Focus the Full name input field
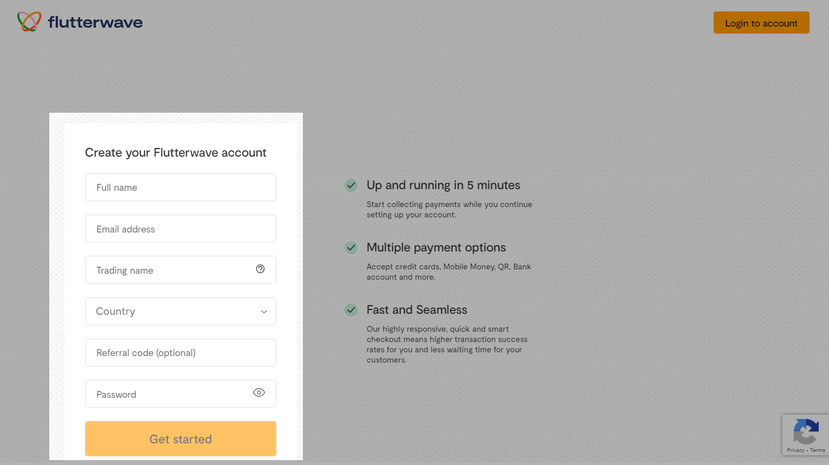 [x=180, y=188]
